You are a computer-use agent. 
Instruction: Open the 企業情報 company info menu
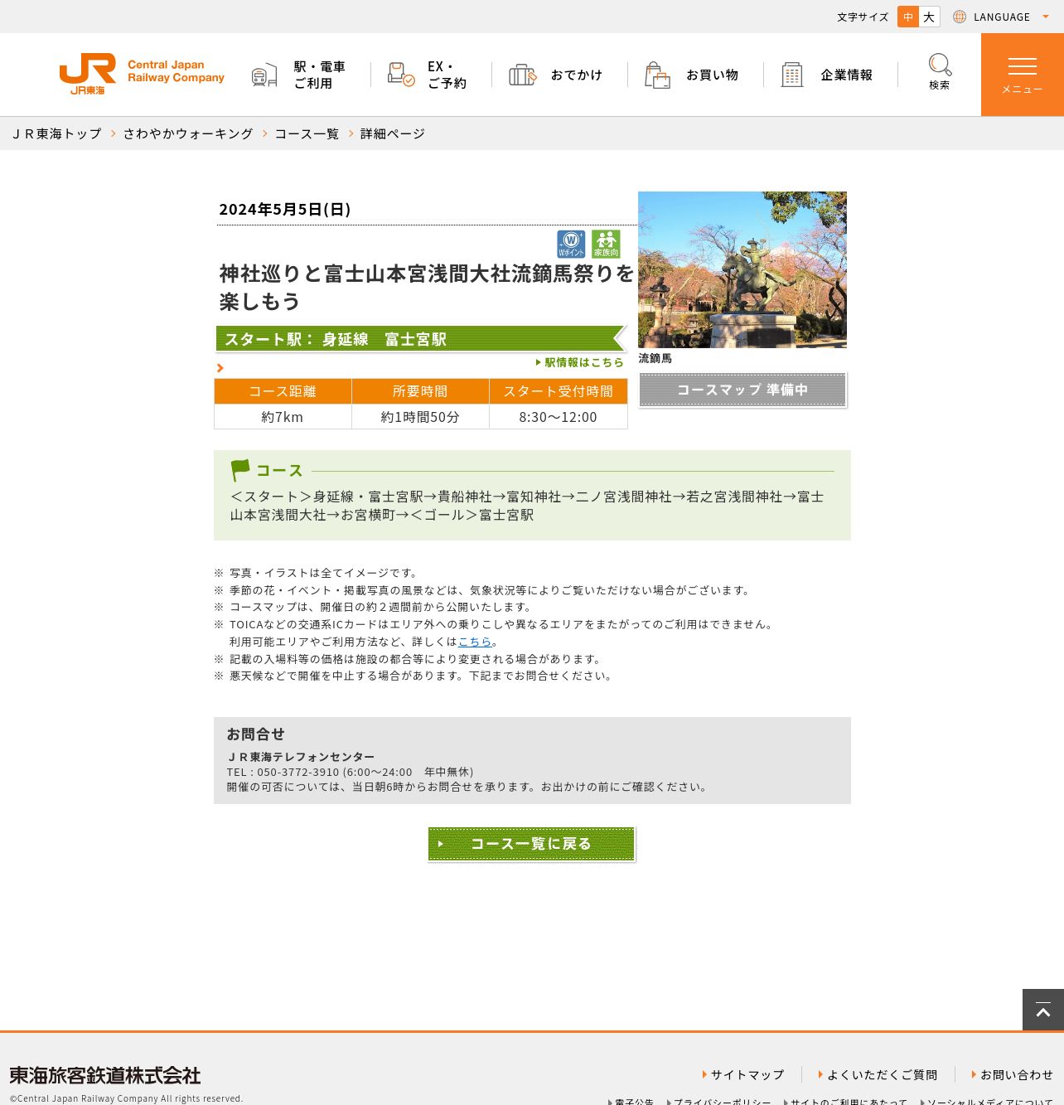(x=826, y=75)
